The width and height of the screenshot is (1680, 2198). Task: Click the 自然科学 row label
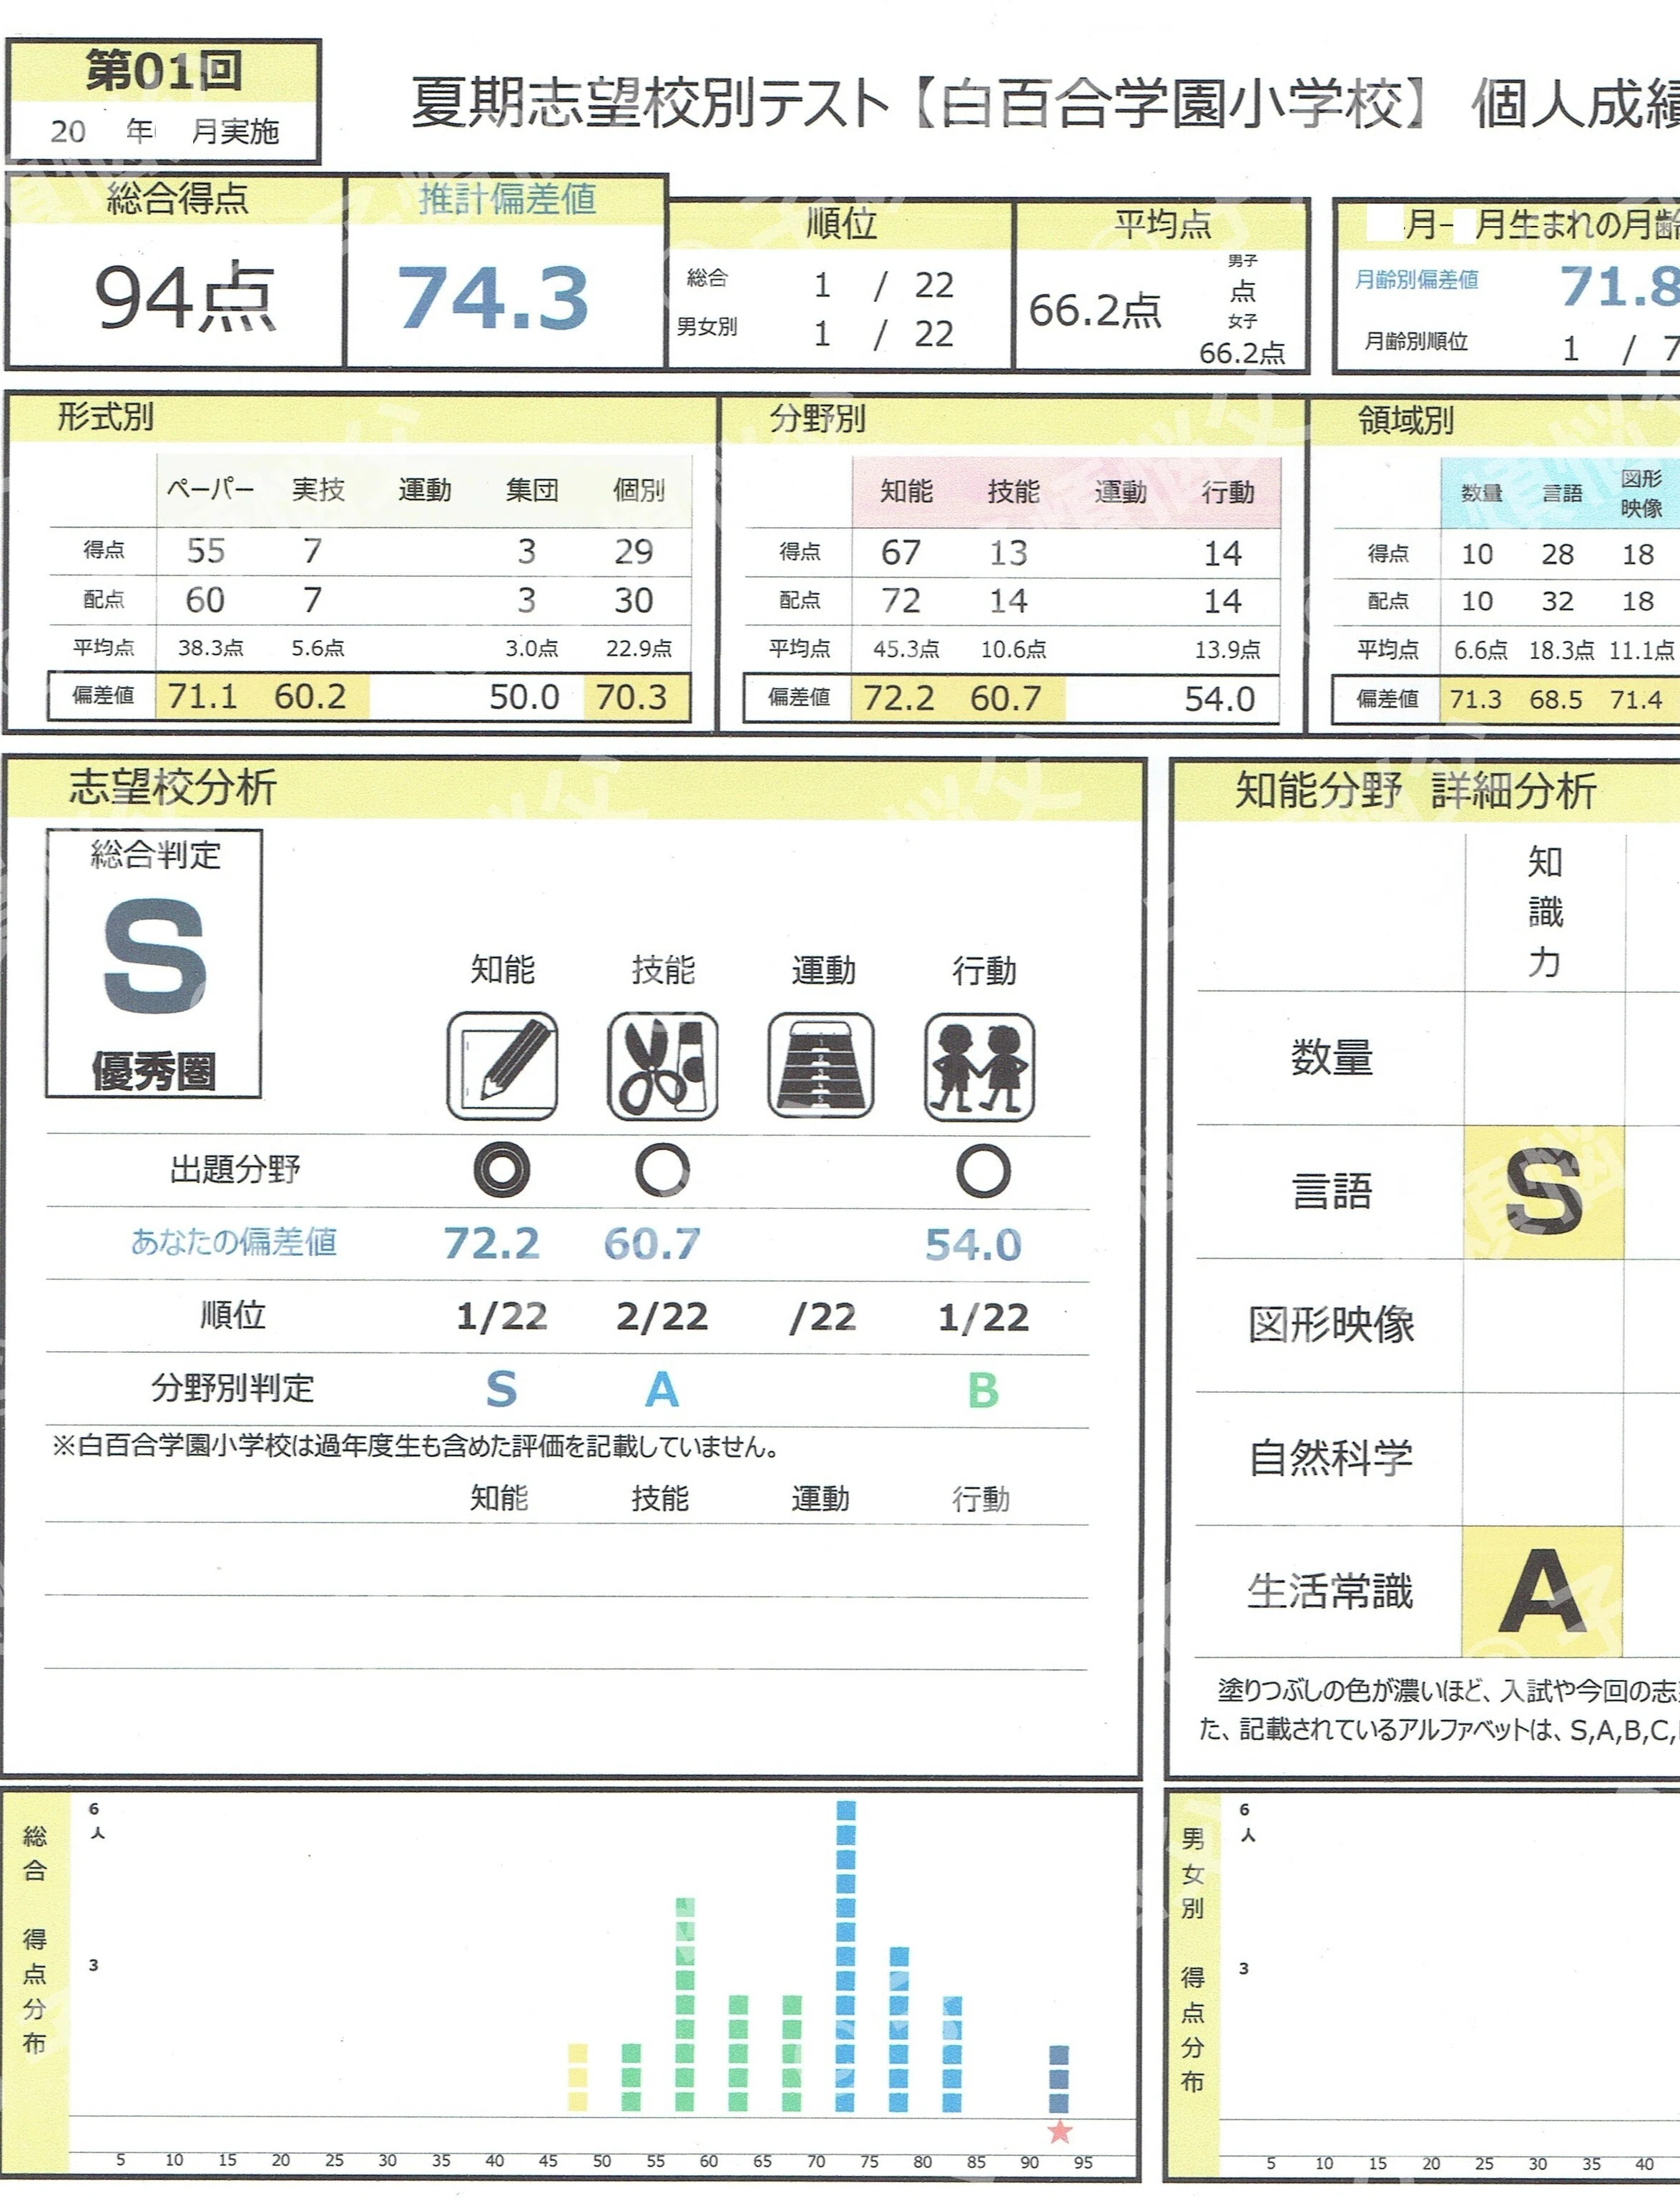(1331, 1458)
